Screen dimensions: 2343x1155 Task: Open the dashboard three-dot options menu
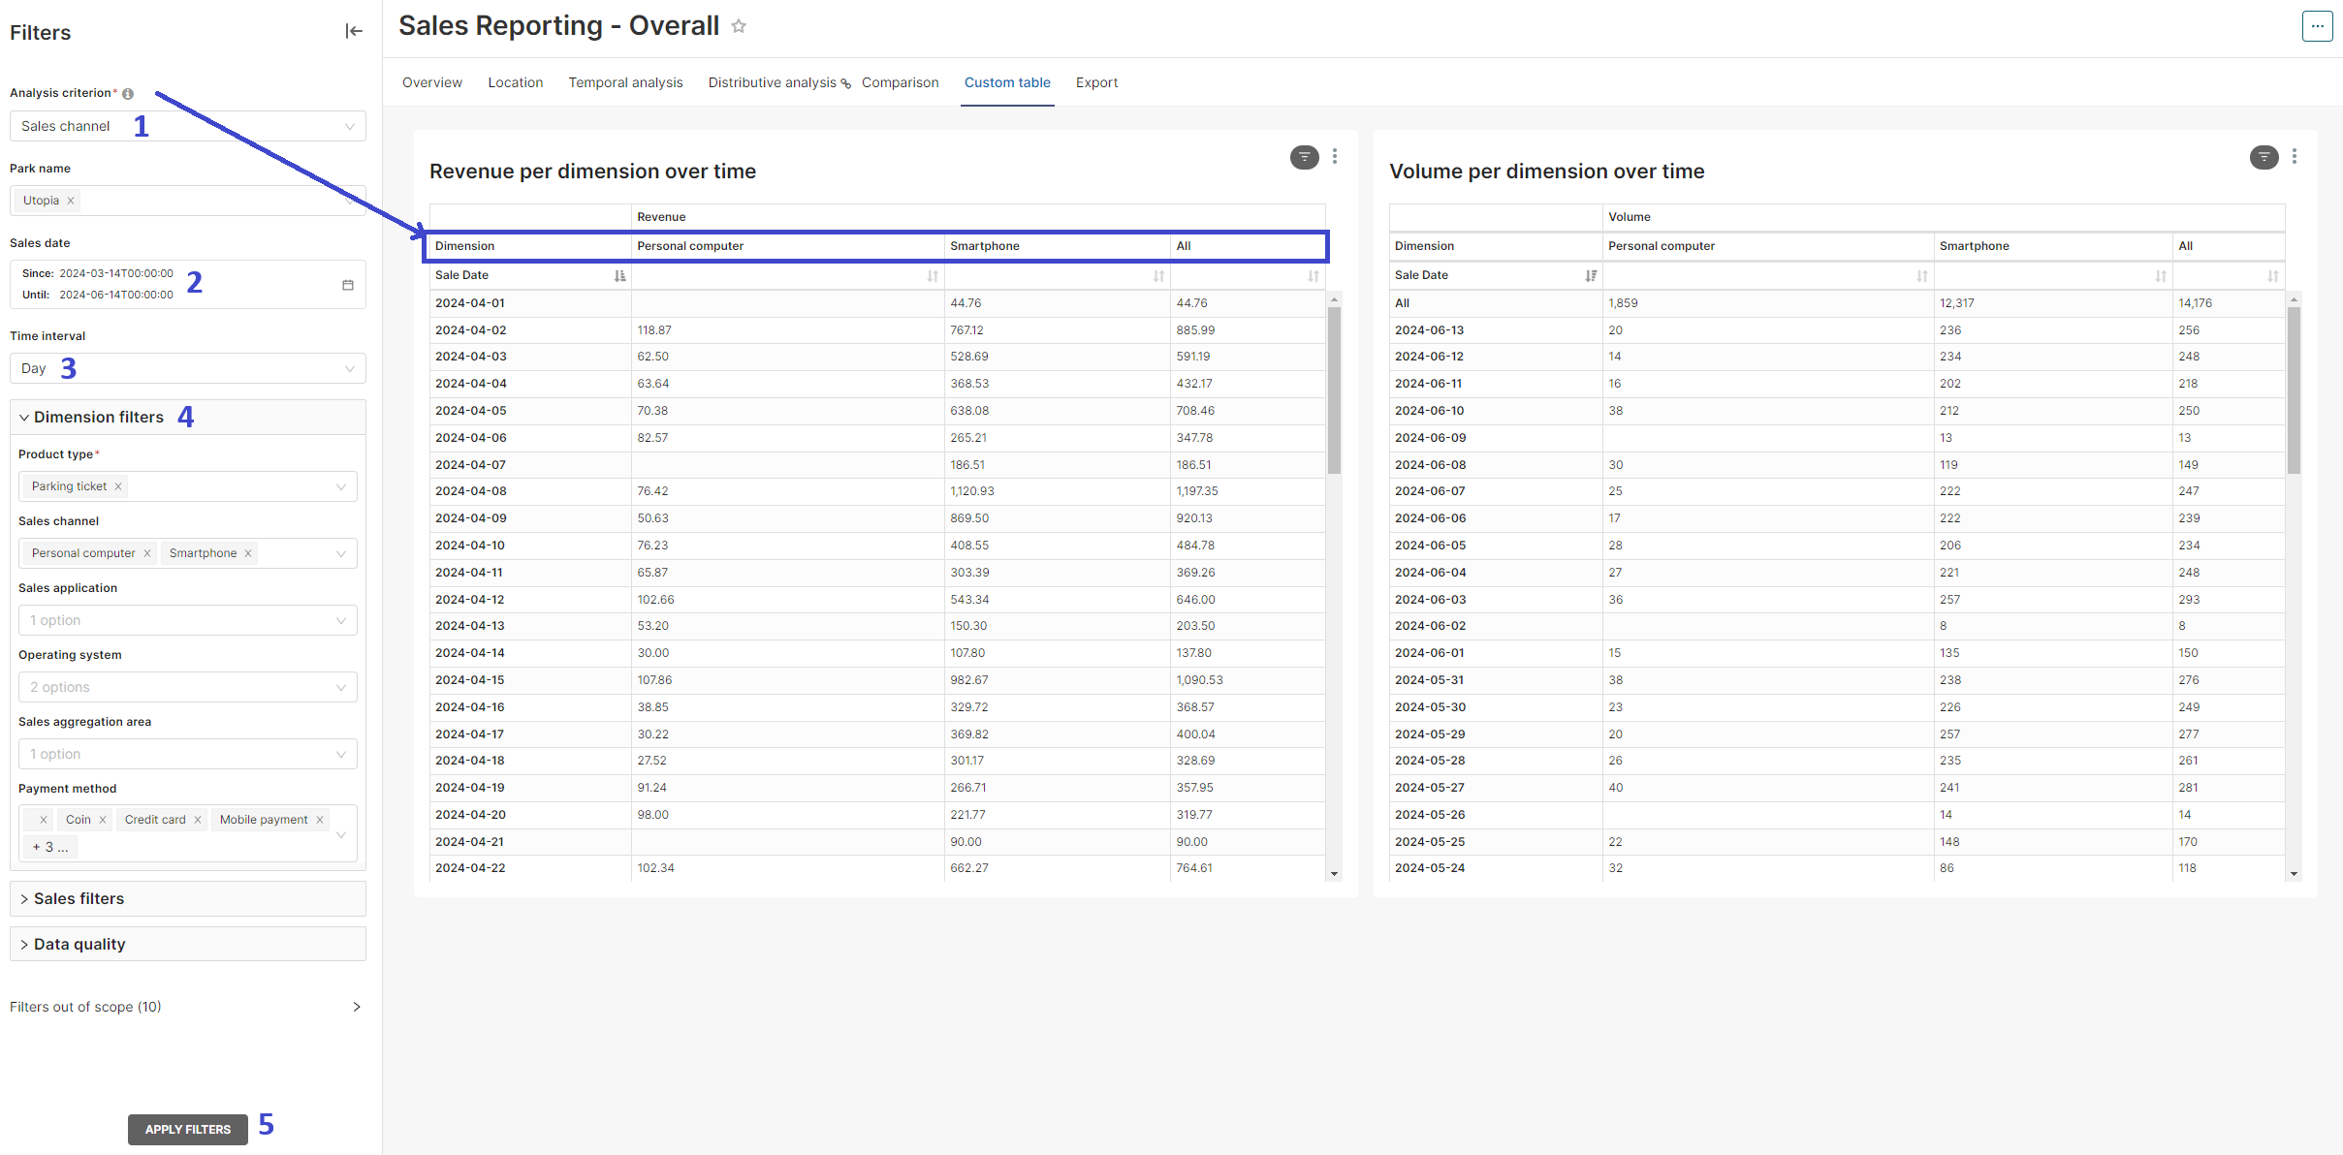tap(2317, 26)
